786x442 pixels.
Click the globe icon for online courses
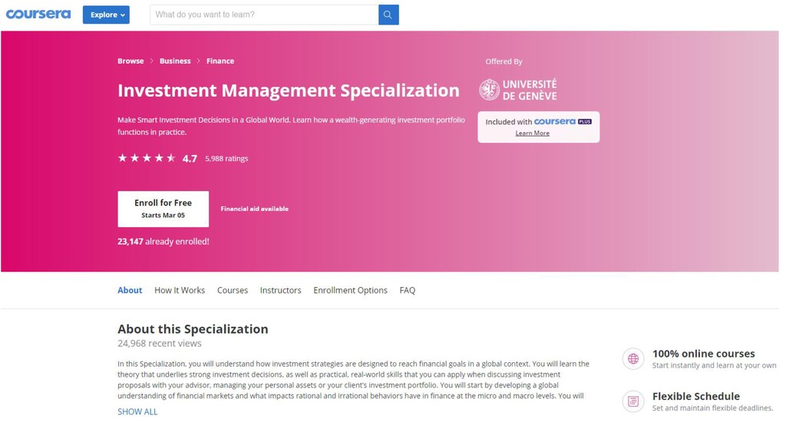(633, 359)
